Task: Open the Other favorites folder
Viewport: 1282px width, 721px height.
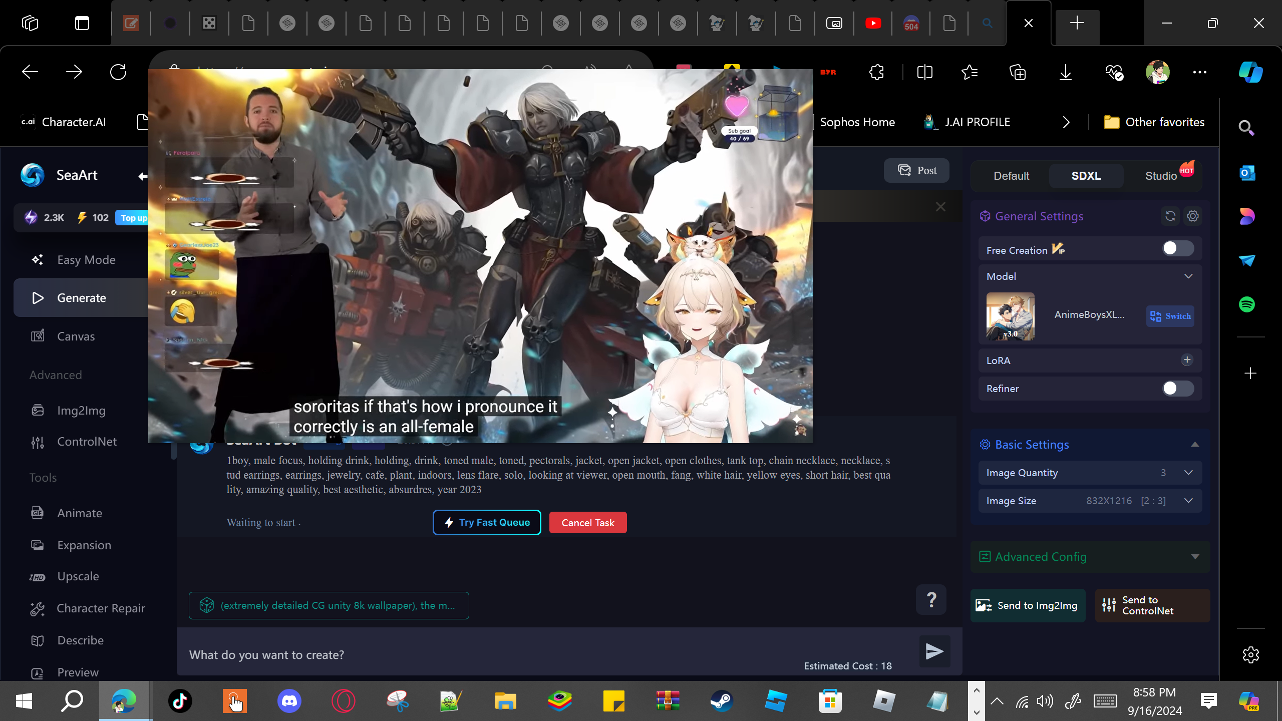Action: point(1154,122)
